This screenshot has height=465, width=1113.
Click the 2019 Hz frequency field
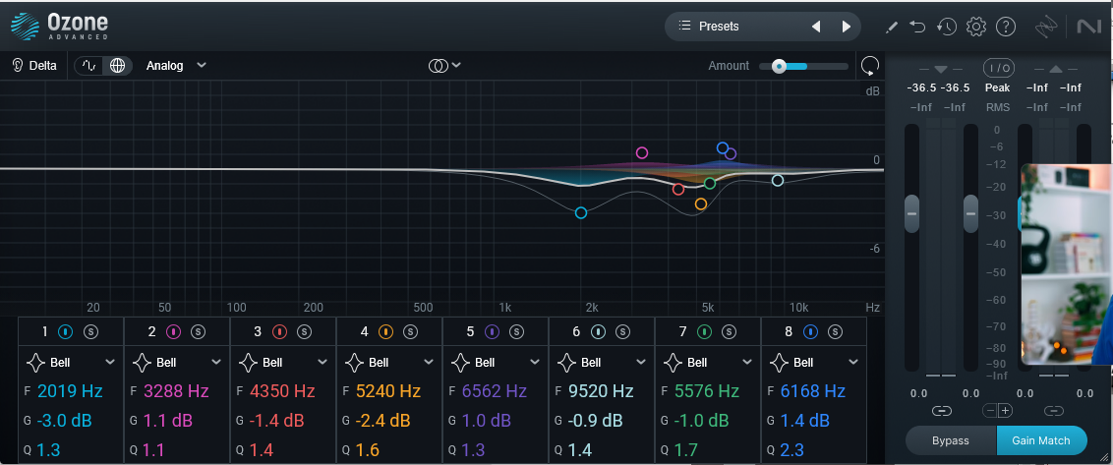coord(70,391)
